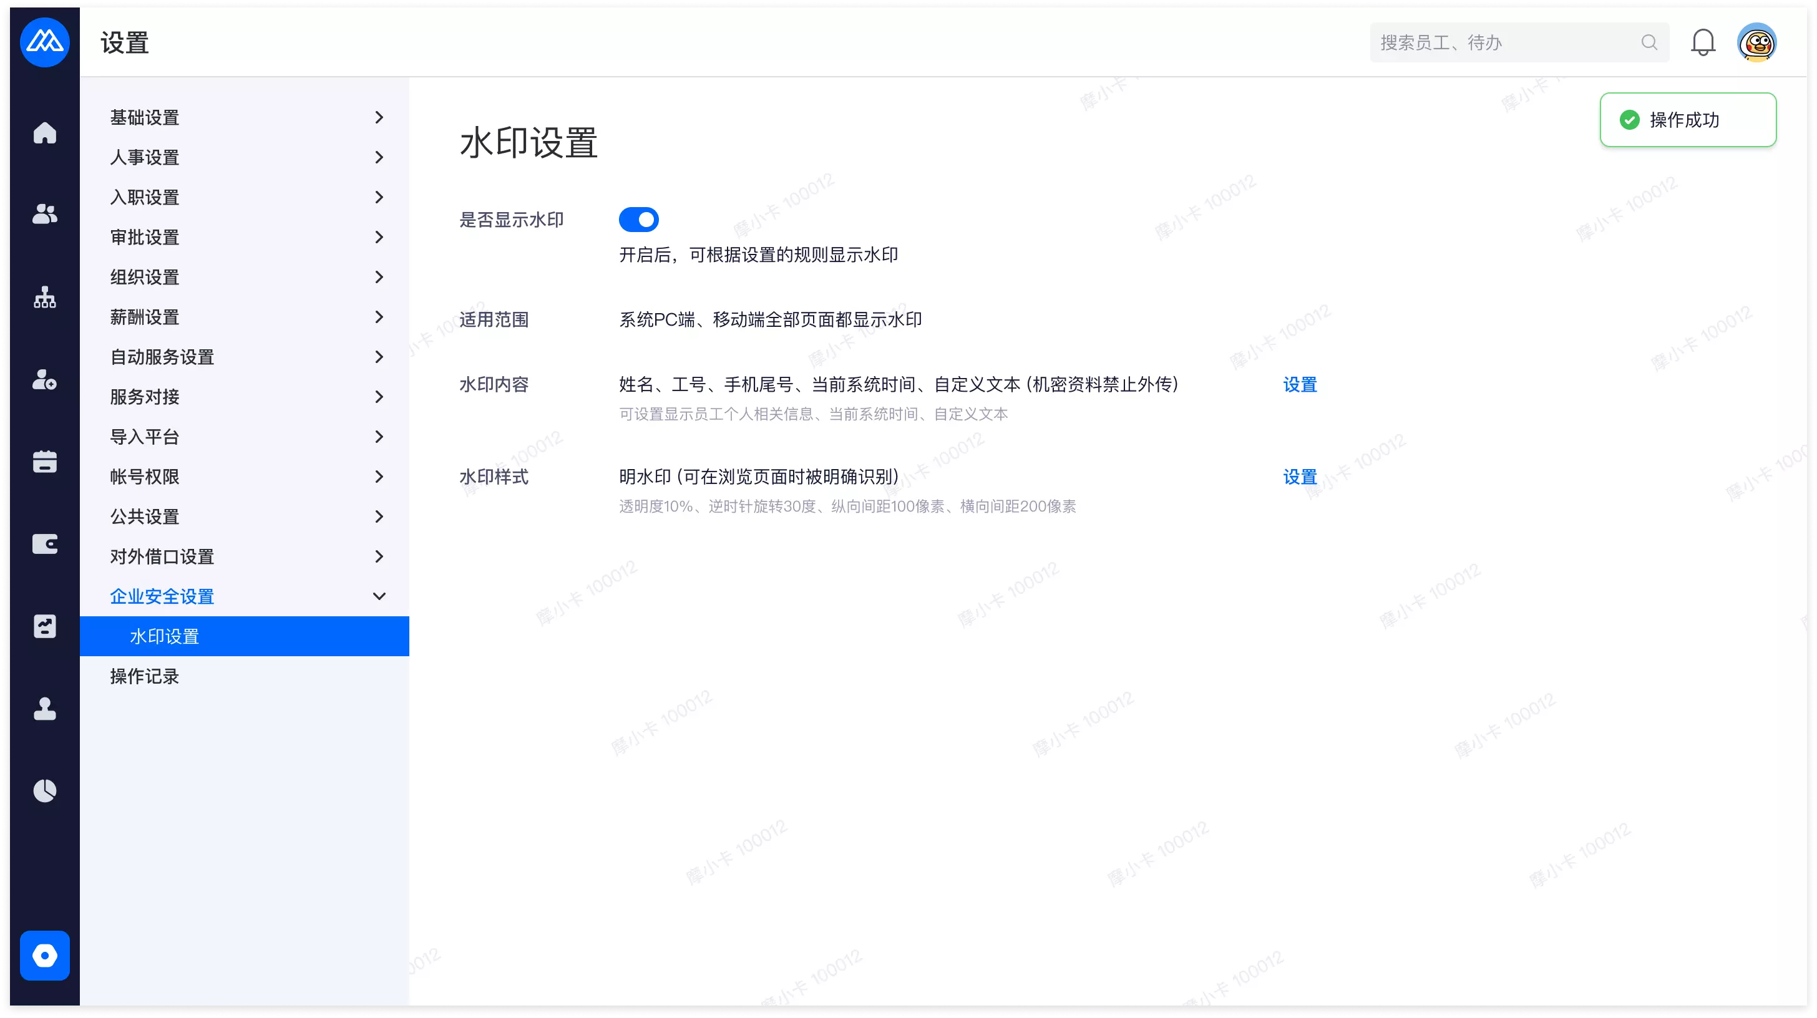1817x1018 pixels.
Task: Open the calendar attendance icon in the sidebar
Action: [44, 461]
